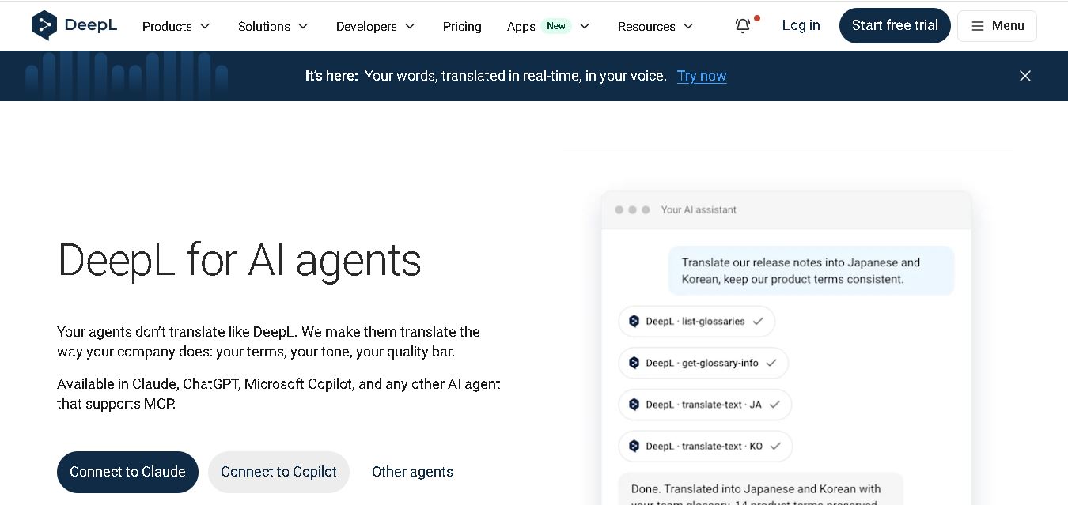Click the 'DeepL for AI agents' heading
Viewport: 1068px width, 505px height.
coord(239,260)
